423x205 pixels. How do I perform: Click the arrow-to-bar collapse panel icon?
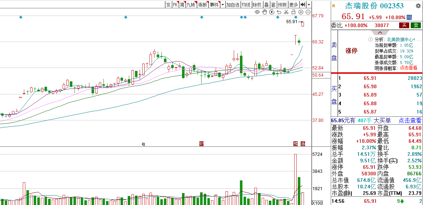point(303,5)
